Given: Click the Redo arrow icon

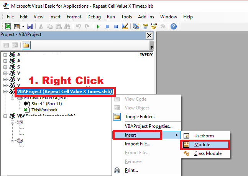Looking at the screenshot, I should pyautogui.click(x=87, y=26).
